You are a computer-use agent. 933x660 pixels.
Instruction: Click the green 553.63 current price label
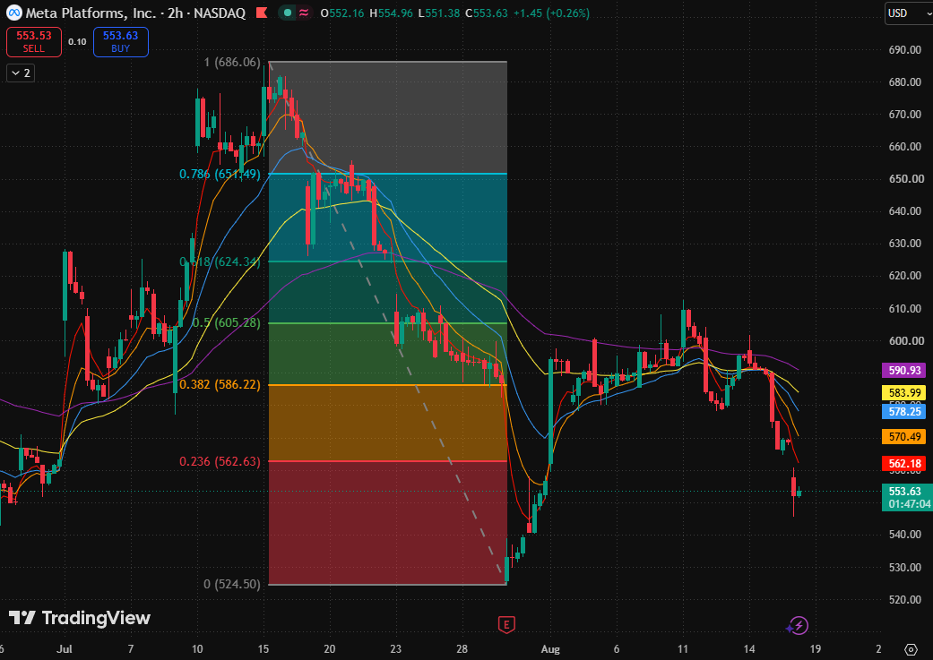(x=907, y=497)
